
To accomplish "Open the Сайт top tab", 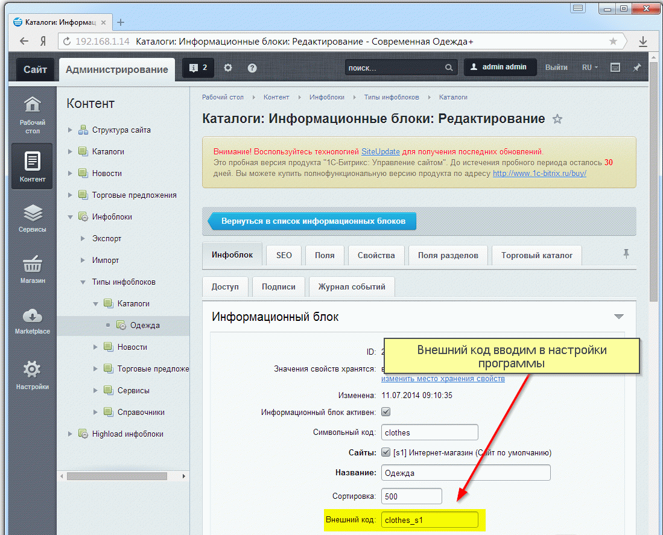I will 35,69.
